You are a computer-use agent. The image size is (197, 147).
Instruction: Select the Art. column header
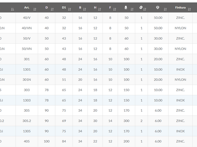pos(27,8)
